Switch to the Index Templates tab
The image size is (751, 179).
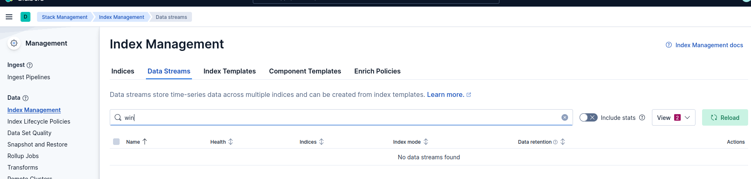(x=229, y=71)
